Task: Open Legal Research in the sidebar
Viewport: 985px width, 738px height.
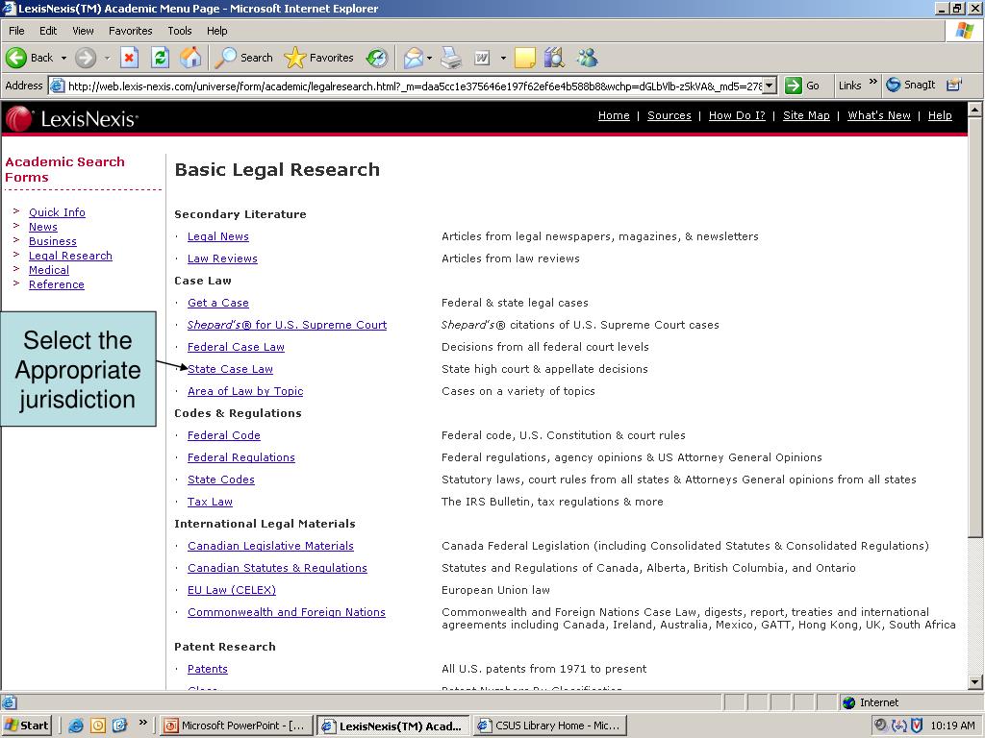Action: pyautogui.click(x=70, y=256)
